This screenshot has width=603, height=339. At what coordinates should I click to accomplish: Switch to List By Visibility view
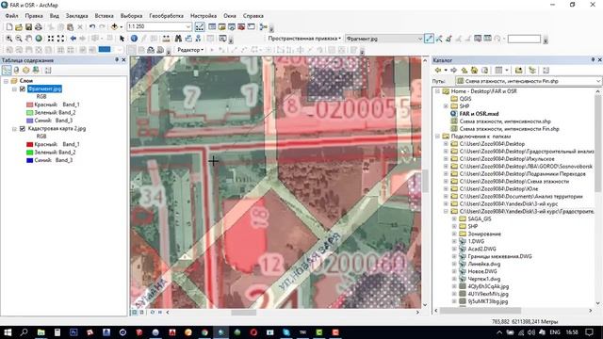[25, 70]
